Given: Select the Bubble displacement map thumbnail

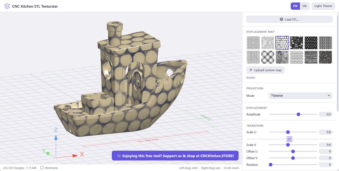Looking at the screenshot, I should pyautogui.click(x=282, y=43).
